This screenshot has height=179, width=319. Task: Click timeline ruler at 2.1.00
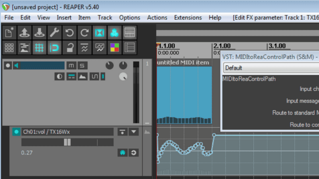point(222,46)
